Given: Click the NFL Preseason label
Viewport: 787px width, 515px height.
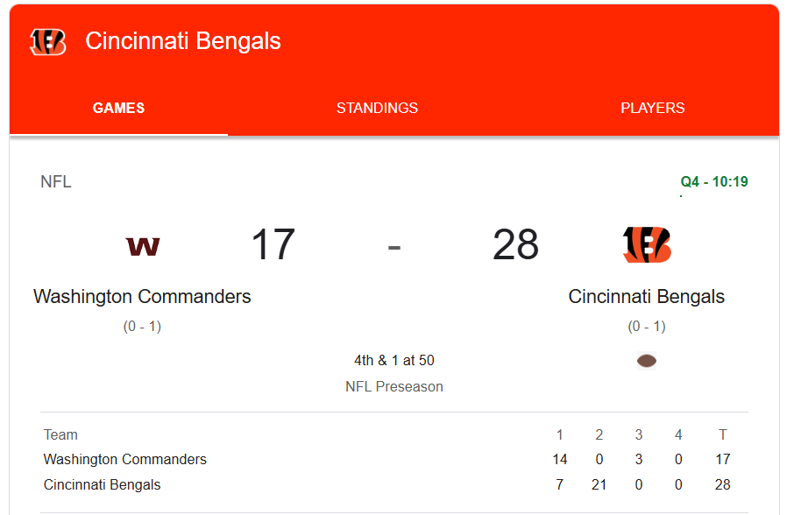Looking at the screenshot, I should point(394,386).
